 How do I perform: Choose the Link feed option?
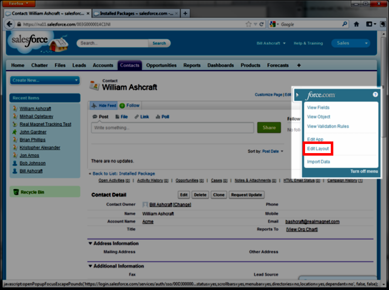(142, 116)
